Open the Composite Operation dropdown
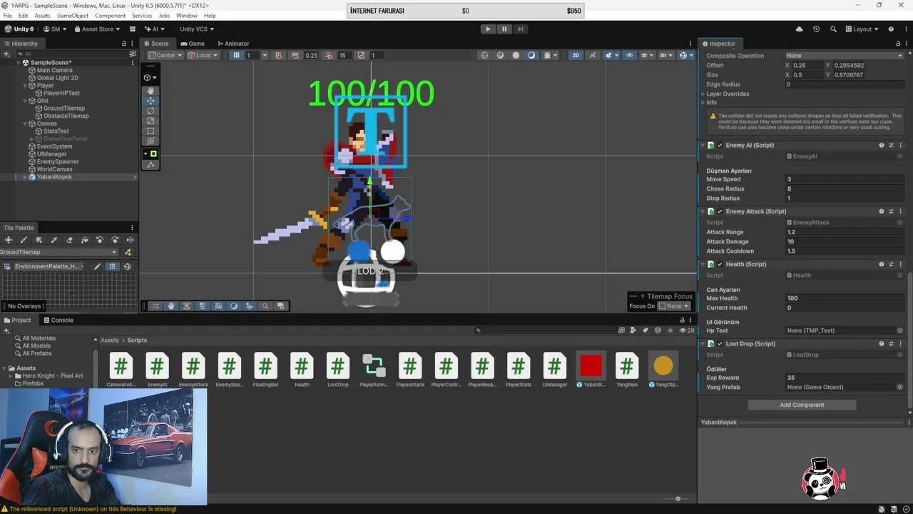The height and width of the screenshot is (514, 913). pyautogui.click(x=845, y=56)
